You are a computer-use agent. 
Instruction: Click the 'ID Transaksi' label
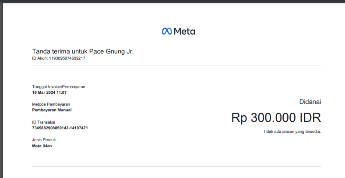[x=44, y=122]
